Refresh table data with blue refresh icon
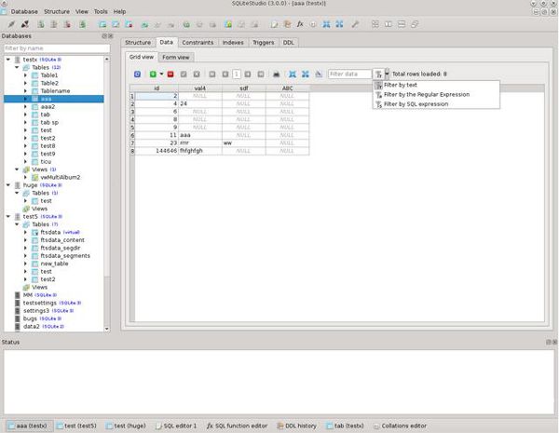This screenshot has height=433, width=559. [137, 74]
